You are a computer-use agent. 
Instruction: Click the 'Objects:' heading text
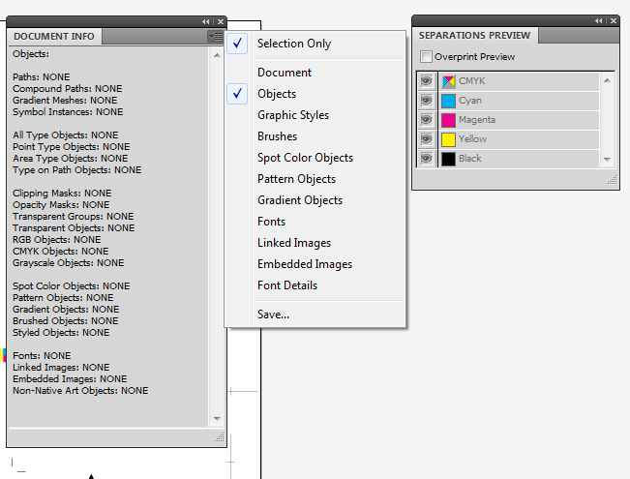coord(31,54)
